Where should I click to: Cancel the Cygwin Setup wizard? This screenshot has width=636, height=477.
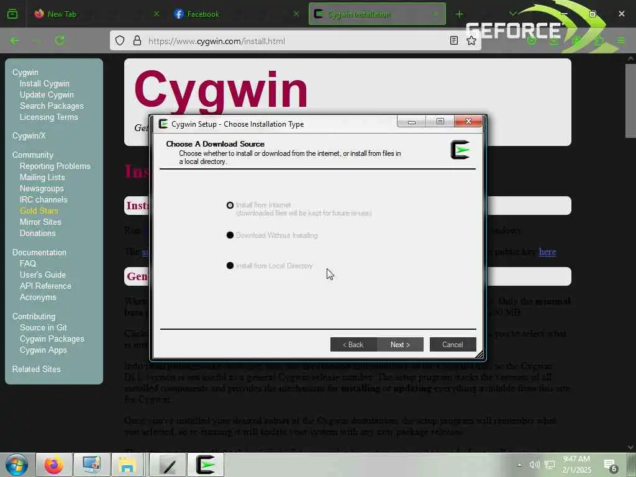(453, 344)
